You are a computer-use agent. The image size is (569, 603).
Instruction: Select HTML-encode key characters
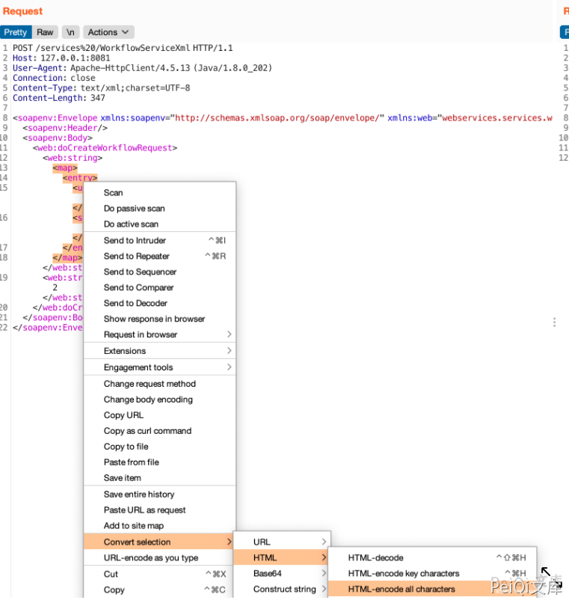point(404,574)
